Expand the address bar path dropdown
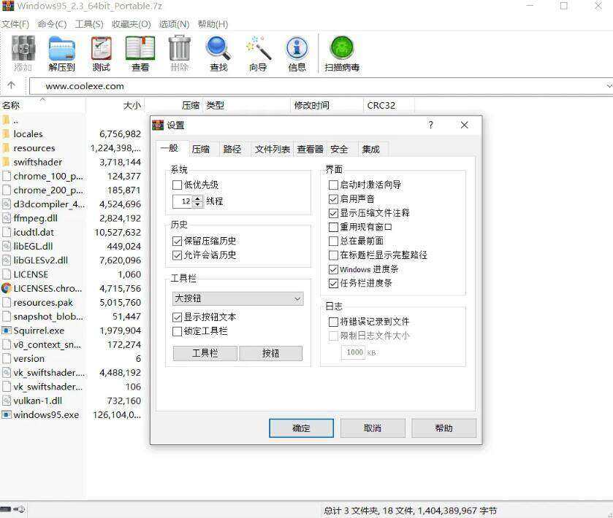Image resolution: width=613 pixels, height=518 pixels. coord(609,85)
